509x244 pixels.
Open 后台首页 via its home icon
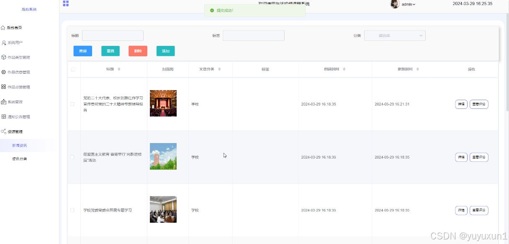click(3, 28)
